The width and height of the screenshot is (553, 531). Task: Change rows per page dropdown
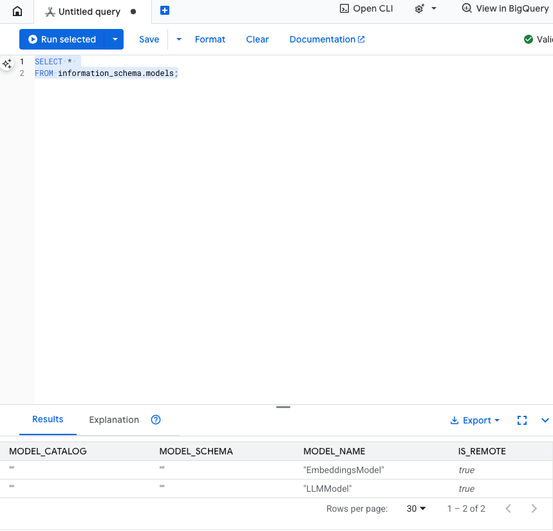(x=417, y=508)
